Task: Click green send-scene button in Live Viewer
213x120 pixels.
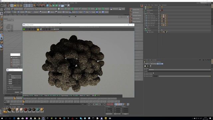Action: pyautogui.click(x=24, y=29)
